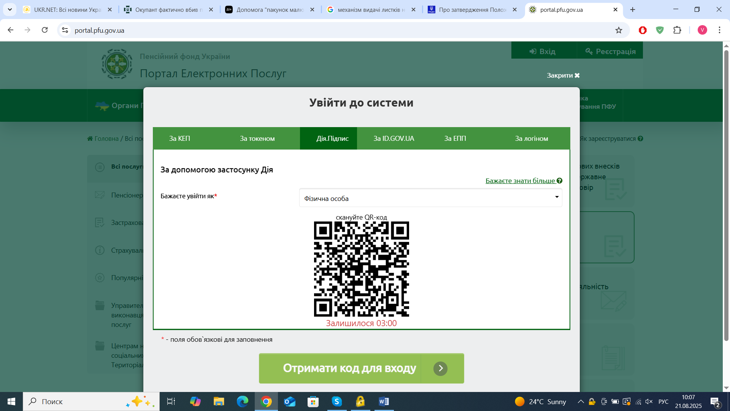Open Microsoft Edge from the taskbar
The height and width of the screenshot is (411, 730).
point(242,401)
